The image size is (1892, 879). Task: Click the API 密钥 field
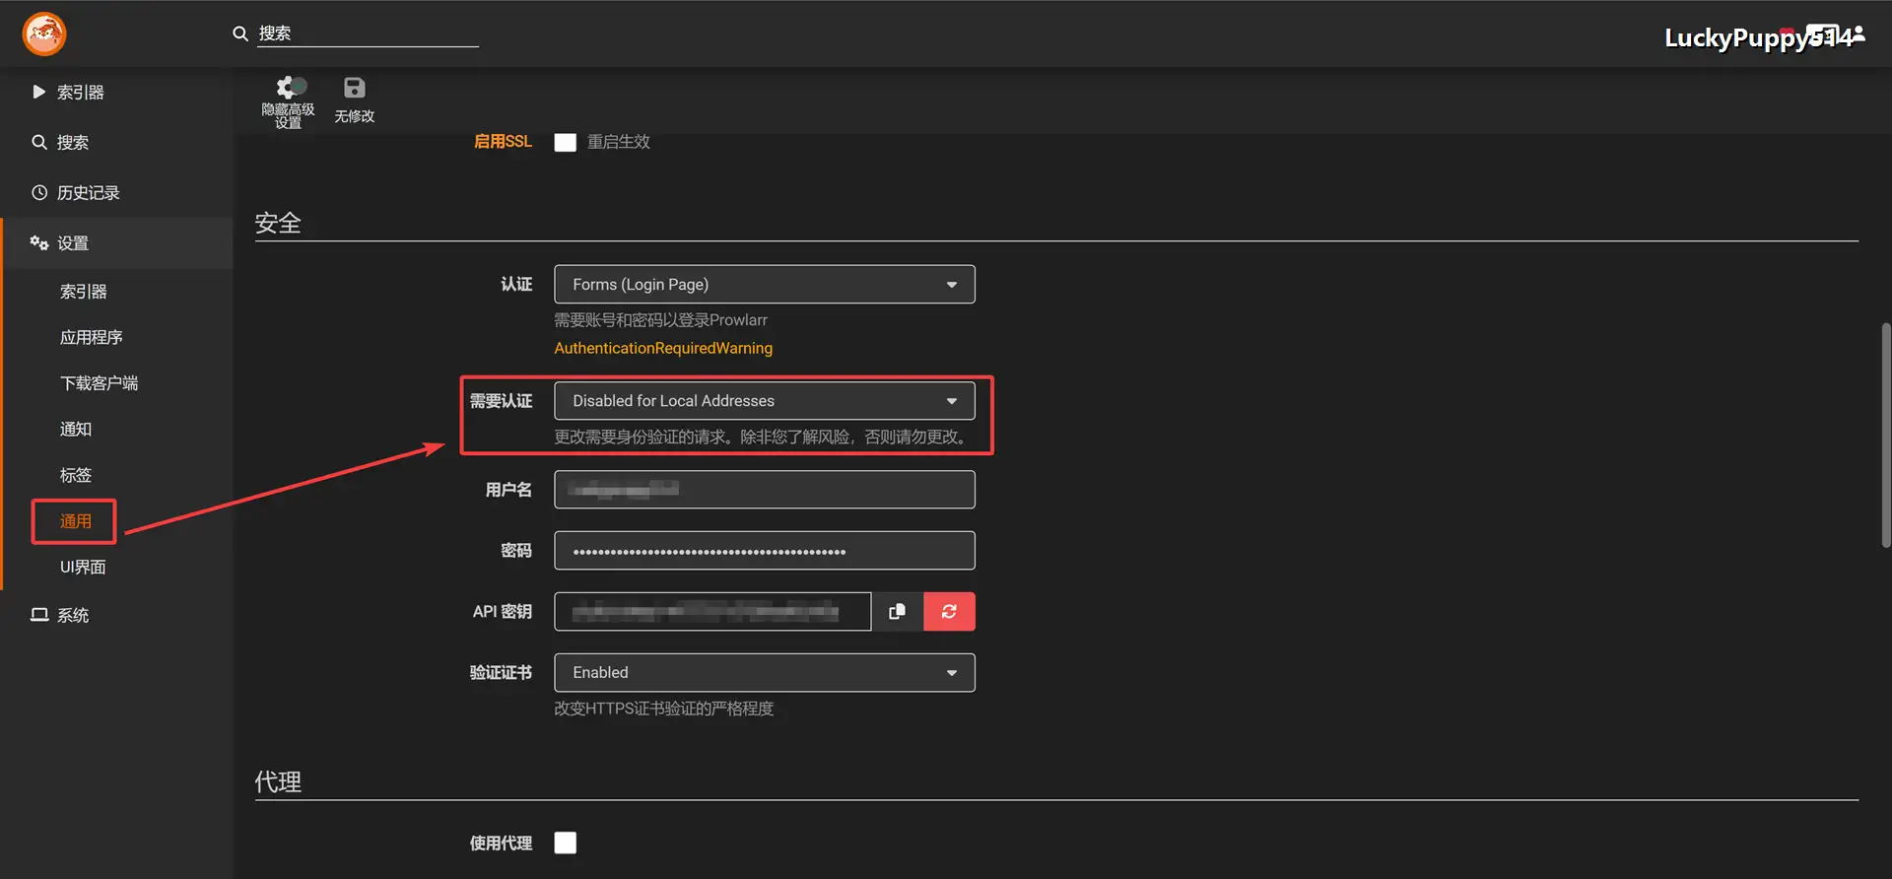[712, 612]
